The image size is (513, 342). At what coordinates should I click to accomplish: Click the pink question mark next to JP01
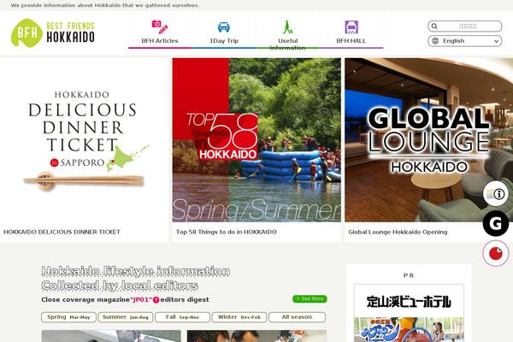point(156,300)
